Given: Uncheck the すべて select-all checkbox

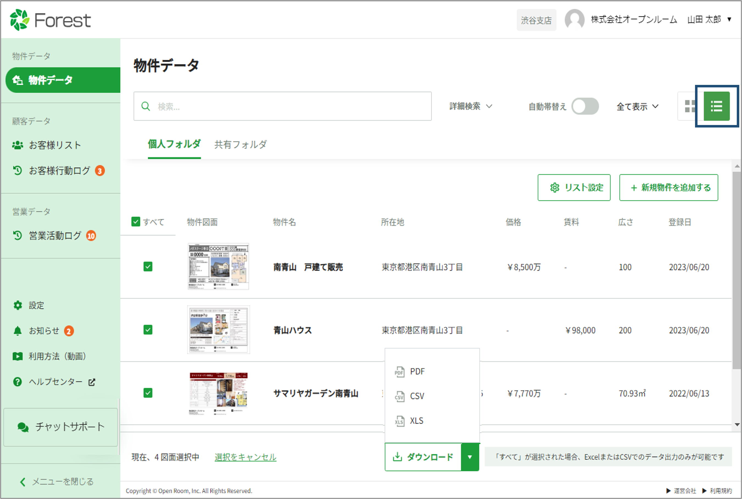Looking at the screenshot, I should point(136,222).
